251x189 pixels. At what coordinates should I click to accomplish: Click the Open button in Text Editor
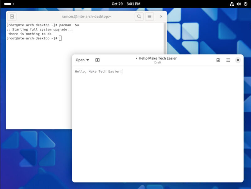(80, 60)
